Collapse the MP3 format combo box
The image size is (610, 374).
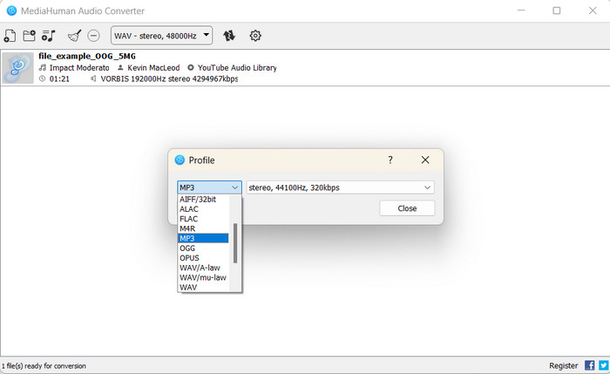tap(209, 187)
